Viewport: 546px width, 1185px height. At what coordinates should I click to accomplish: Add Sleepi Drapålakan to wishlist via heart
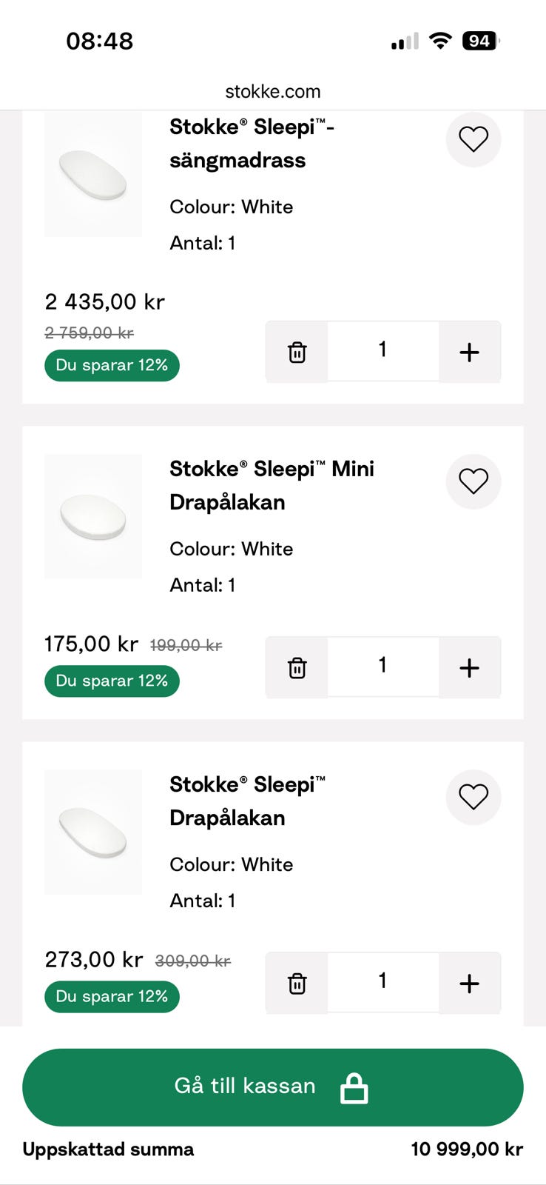coord(473,797)
